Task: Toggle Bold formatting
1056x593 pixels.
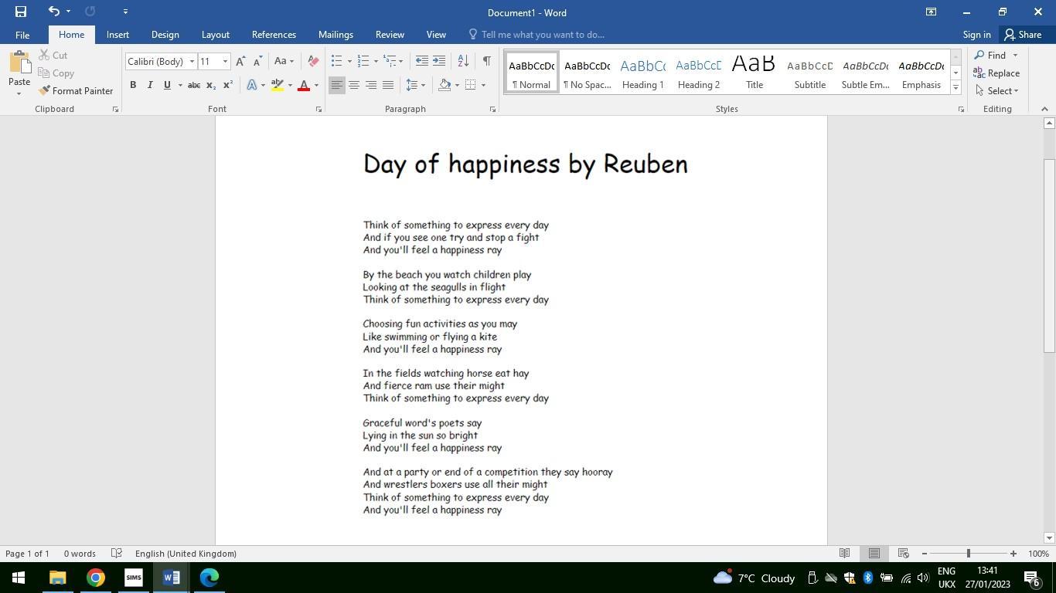Action: pos(133,85)
